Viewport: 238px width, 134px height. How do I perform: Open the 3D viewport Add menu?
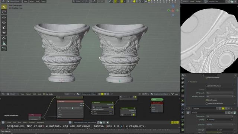[37, 1]
